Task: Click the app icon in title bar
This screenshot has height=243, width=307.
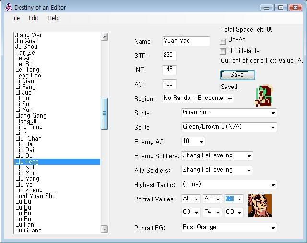Action: pos(8,7)
